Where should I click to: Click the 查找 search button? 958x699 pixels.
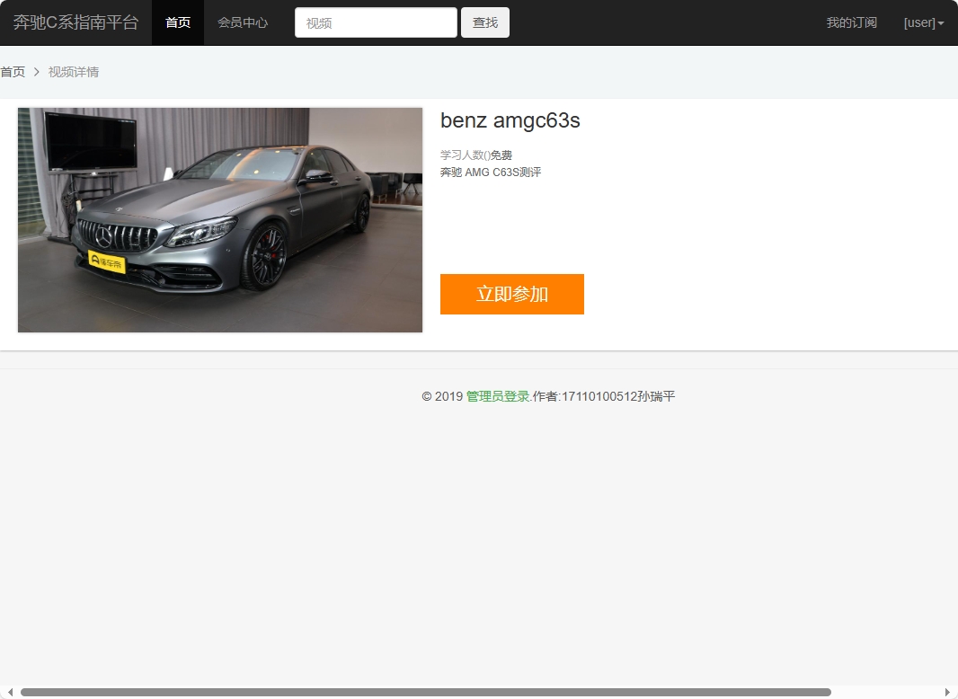(485, 22)
